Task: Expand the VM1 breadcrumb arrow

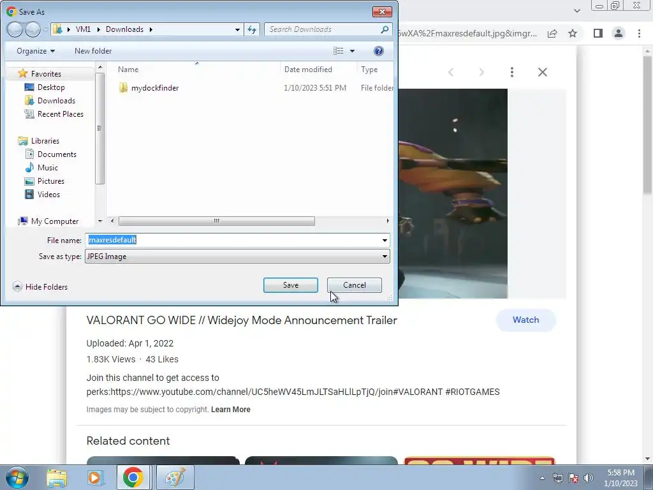Action: [98, 29]
